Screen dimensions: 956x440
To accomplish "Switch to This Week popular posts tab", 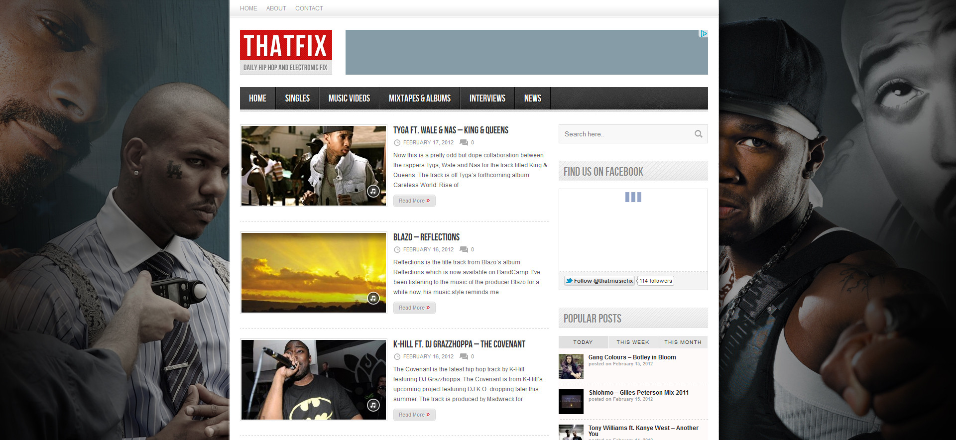I will click(x=633, y=342).
